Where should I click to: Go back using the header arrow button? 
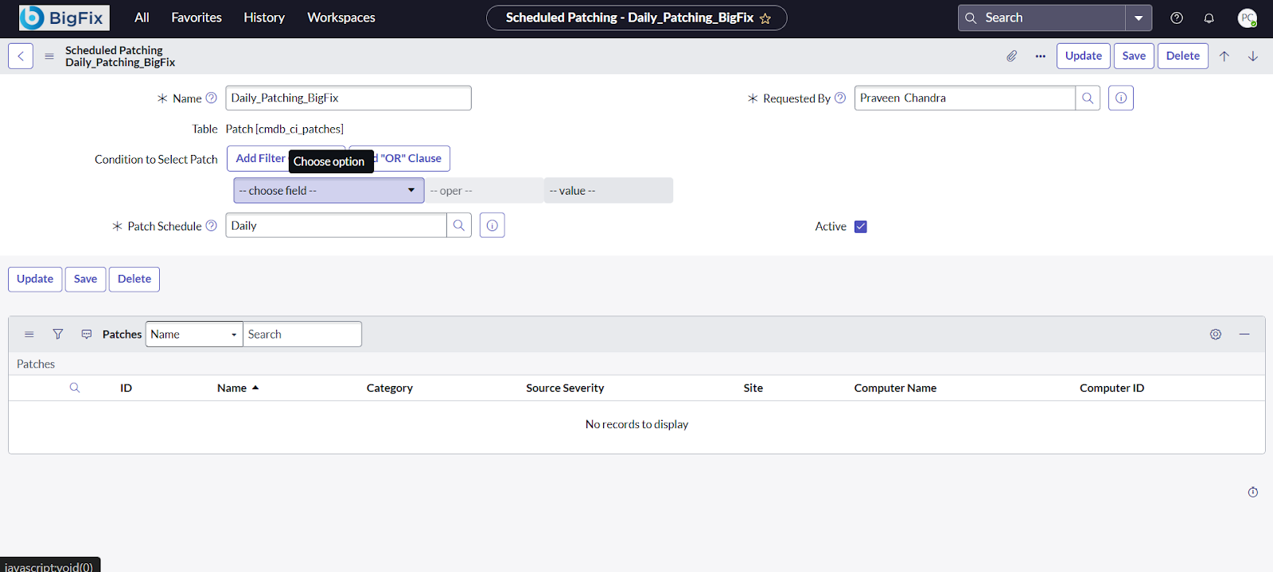click(x=21, y=56)
